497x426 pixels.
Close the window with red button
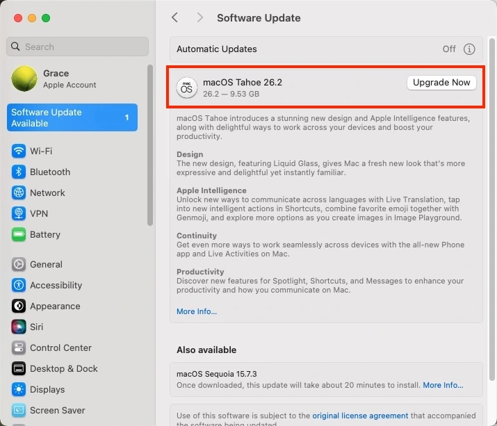point(18,18)
